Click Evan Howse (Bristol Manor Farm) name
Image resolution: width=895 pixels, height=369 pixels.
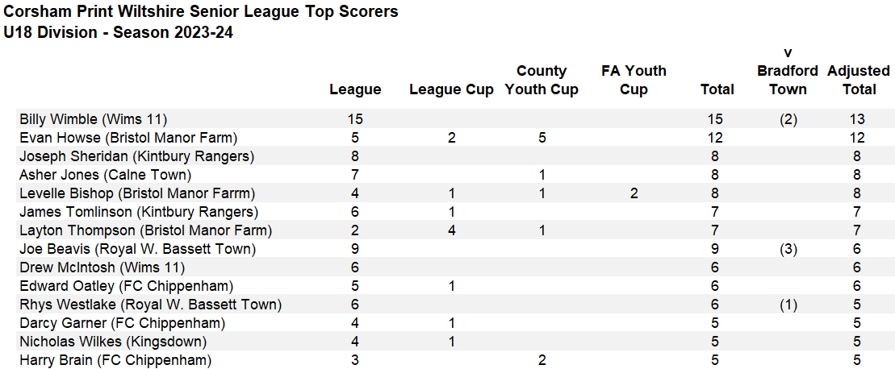coord(128,138)
